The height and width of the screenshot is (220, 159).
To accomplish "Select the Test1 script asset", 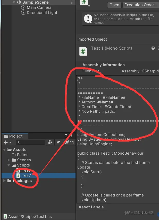I will (27, 176).
